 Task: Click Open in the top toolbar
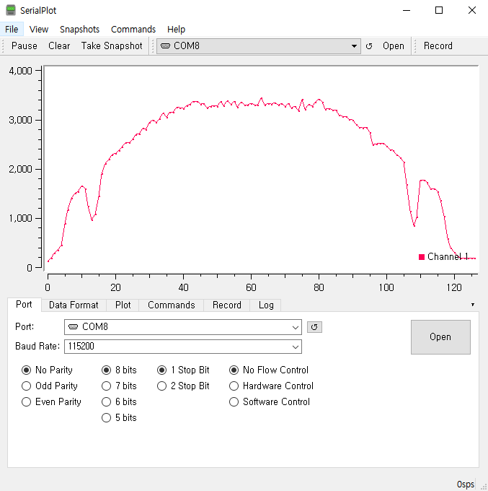(394, 46)
